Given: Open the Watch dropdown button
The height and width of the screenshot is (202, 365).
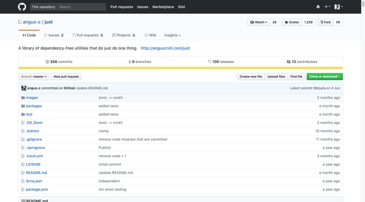Looking at the screenshot, I should (x=259, y=22).
